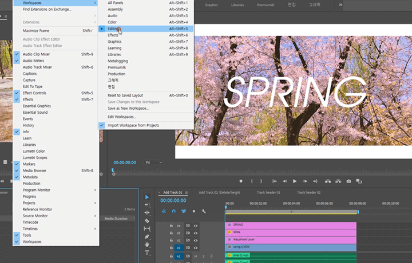Screen dimensions: 412x263
Task: Click Mark In button
Action: point(252,181)
